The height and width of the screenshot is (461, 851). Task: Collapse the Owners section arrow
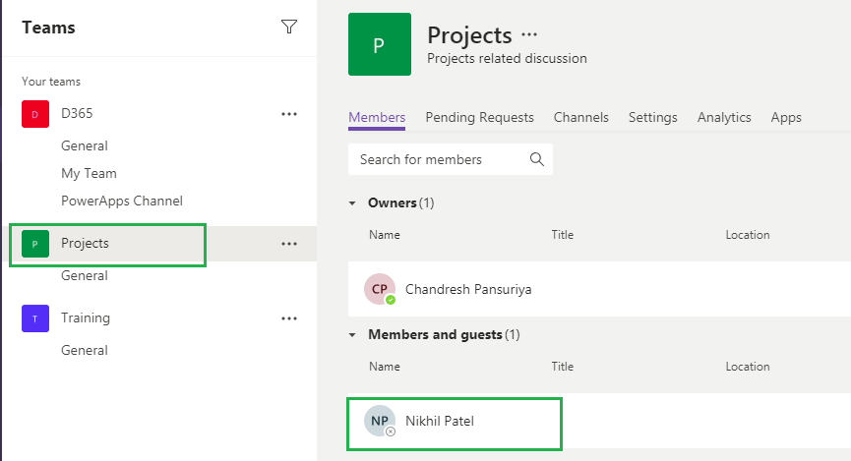(352, 203)
